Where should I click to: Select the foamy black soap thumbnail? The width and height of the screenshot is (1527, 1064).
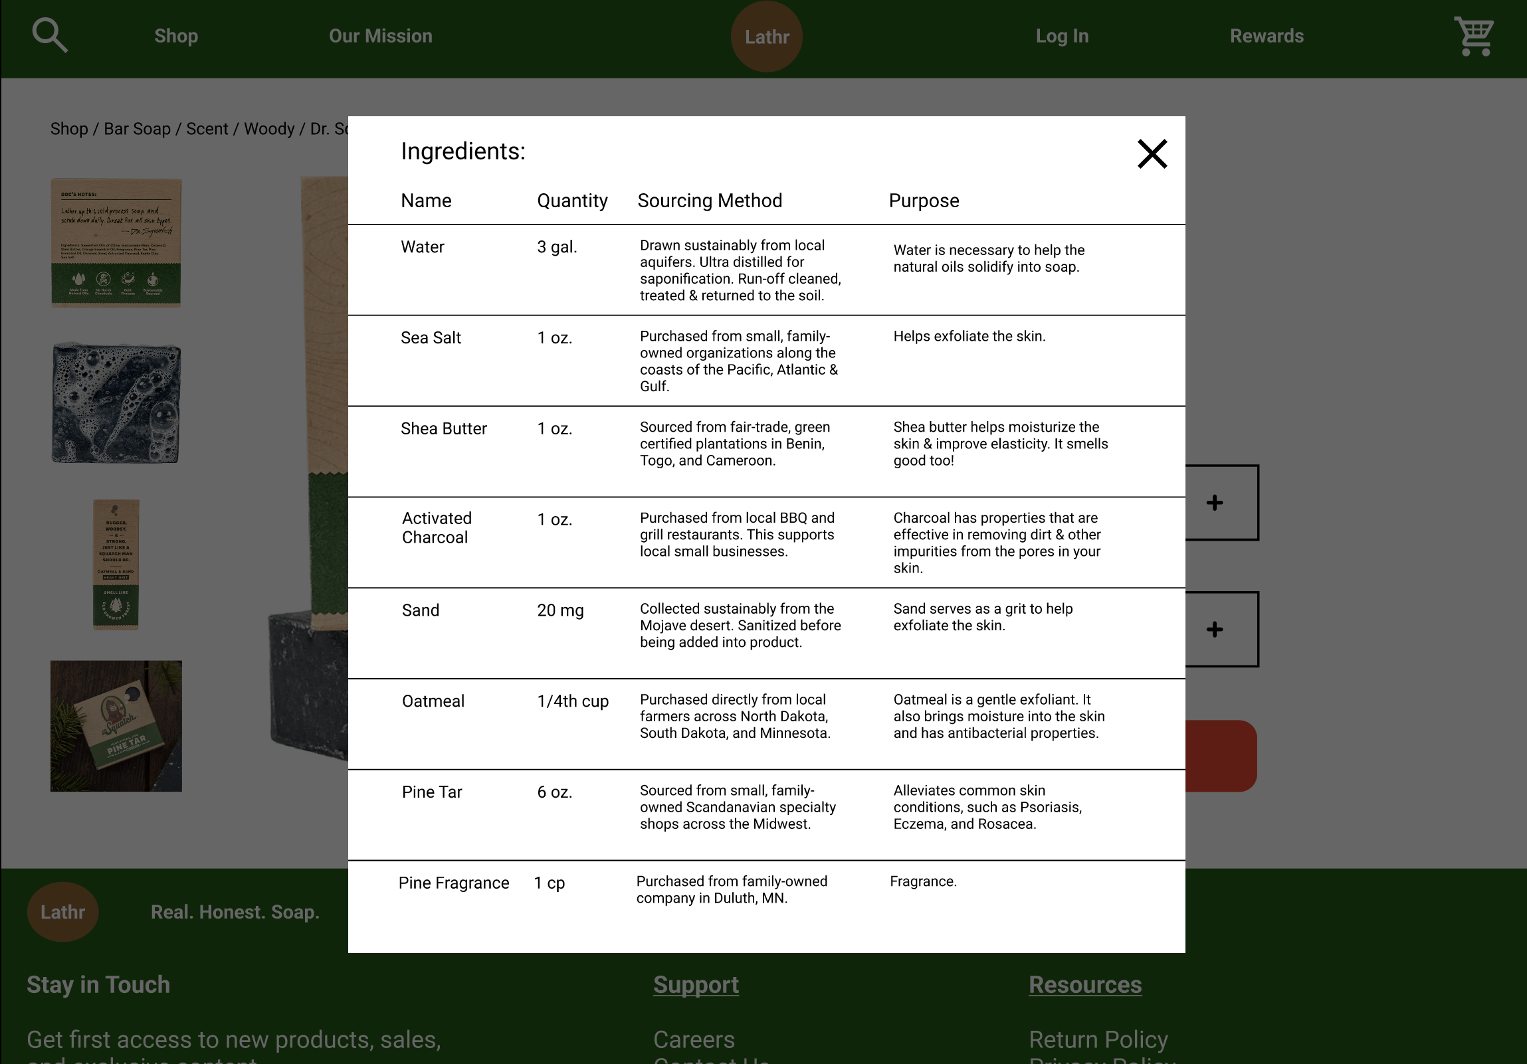pos(116,402)
